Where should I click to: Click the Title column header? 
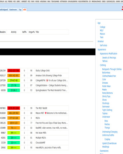[37, 32]
